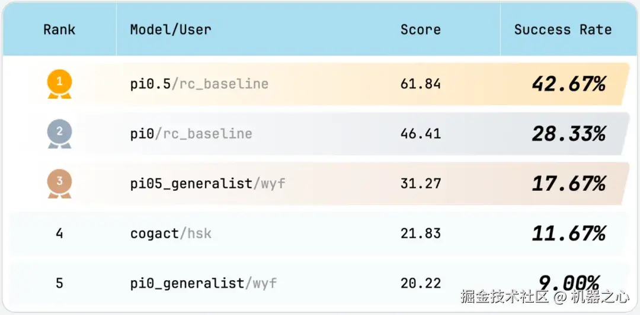The height and width of the screenshot is (315, 640).
Task: Sort by the Score column header
Action: (420, 30)
